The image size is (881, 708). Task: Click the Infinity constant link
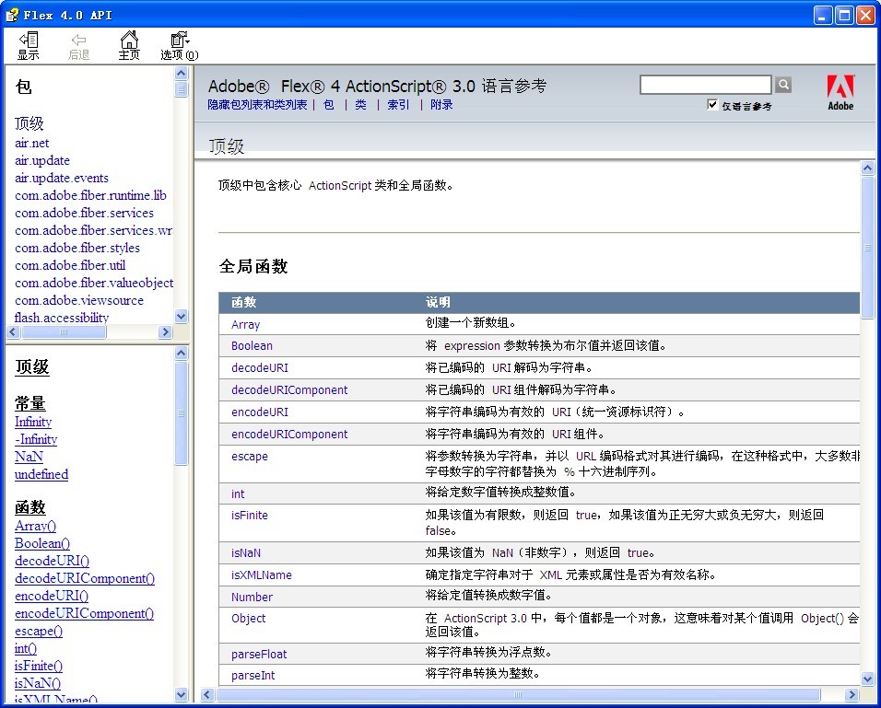33,422
